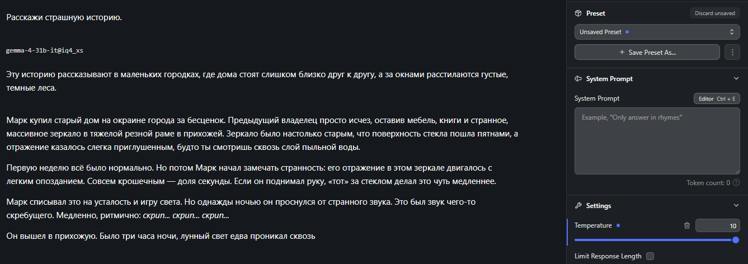Image resolution: width=748 pixels, height=264 pixels.
Task: Click the Temperature value field
Action: point(718,225)
